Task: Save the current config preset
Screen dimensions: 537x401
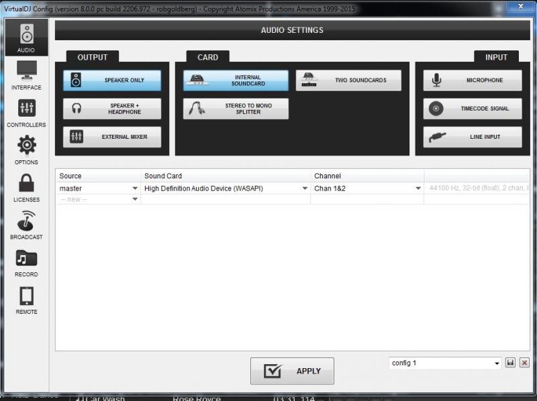Action: 510,363
